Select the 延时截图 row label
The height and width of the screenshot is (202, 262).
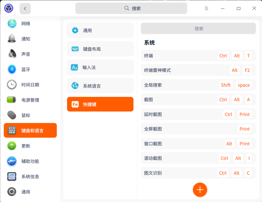[x=153, y=114]
